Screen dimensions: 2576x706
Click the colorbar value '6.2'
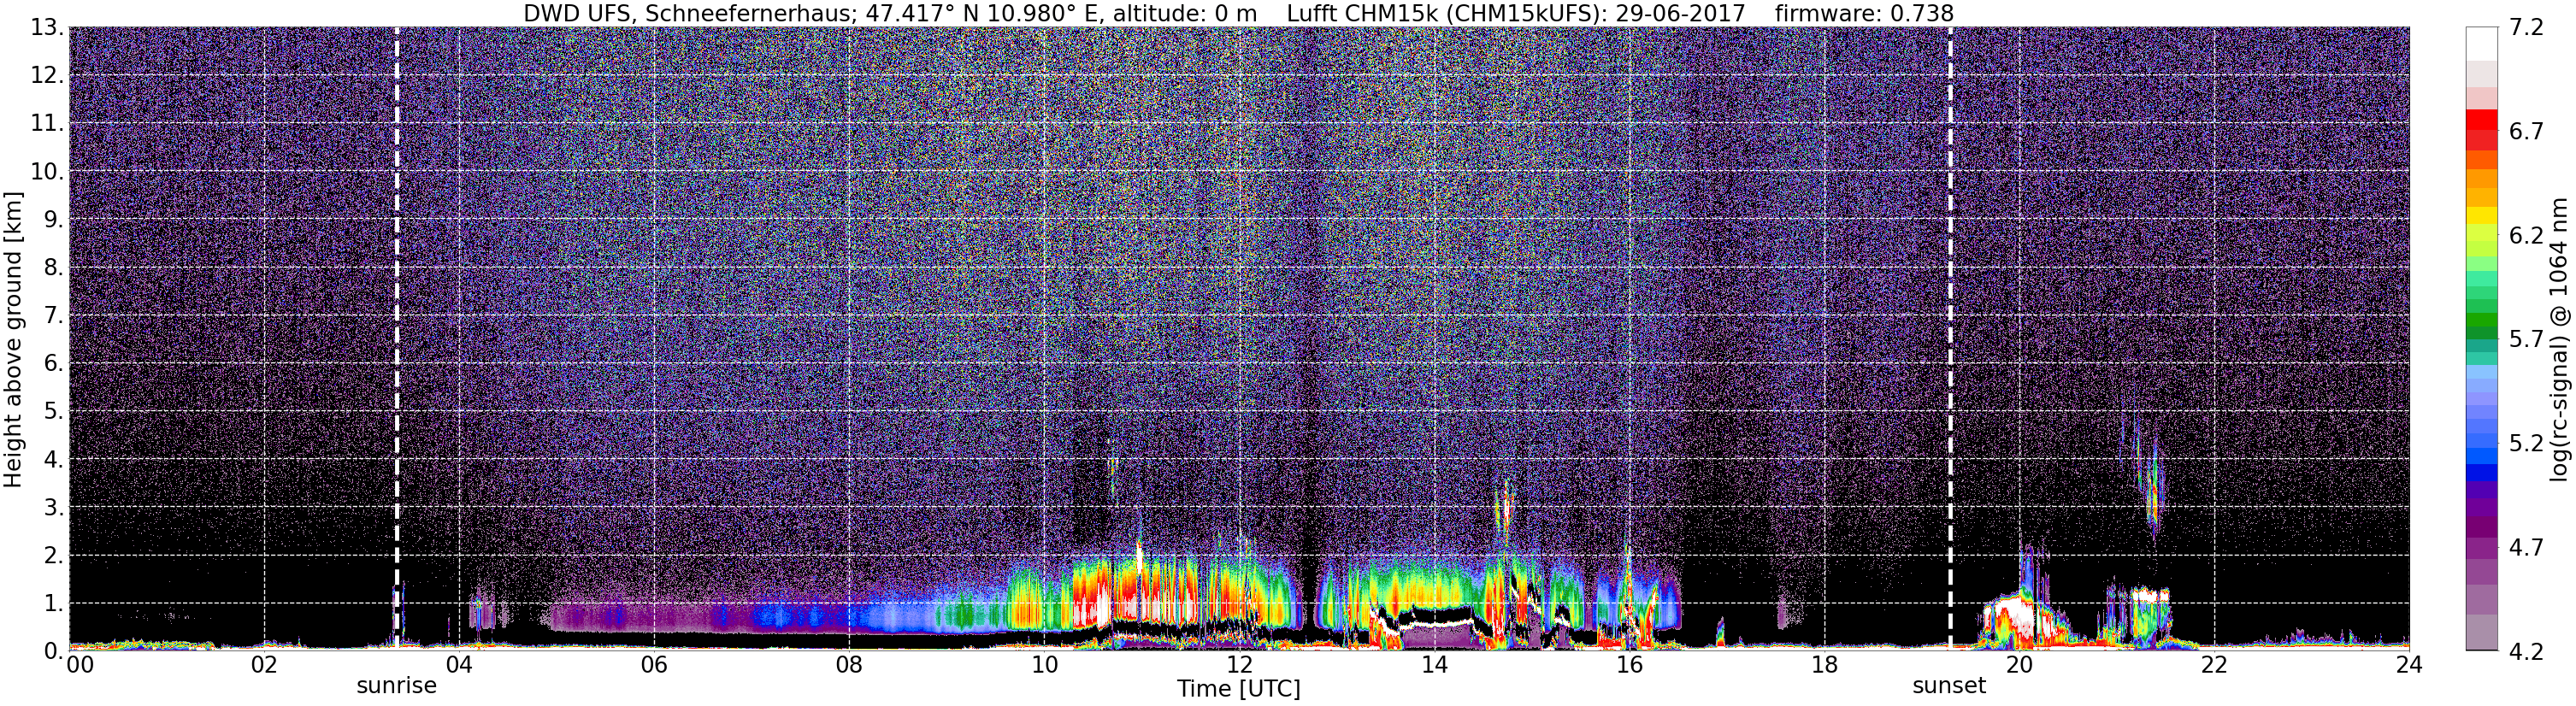(2525, 236)
